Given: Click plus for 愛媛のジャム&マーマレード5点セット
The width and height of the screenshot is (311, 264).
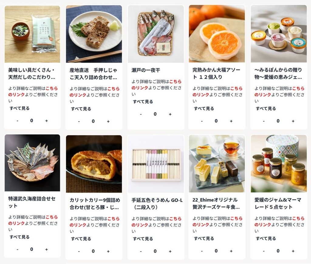Looking at the screenshot, I should 293,251.
